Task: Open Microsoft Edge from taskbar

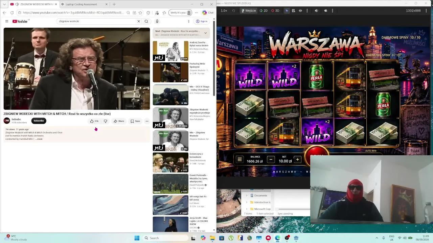Action: tap(277, 238)
